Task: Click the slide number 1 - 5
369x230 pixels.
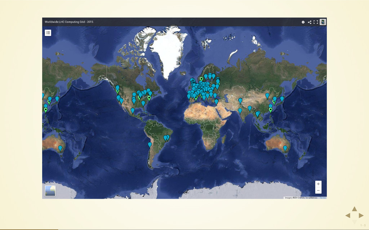Action: 363,226
